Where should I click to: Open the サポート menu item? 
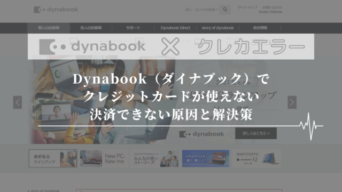(x=133, y=28)
